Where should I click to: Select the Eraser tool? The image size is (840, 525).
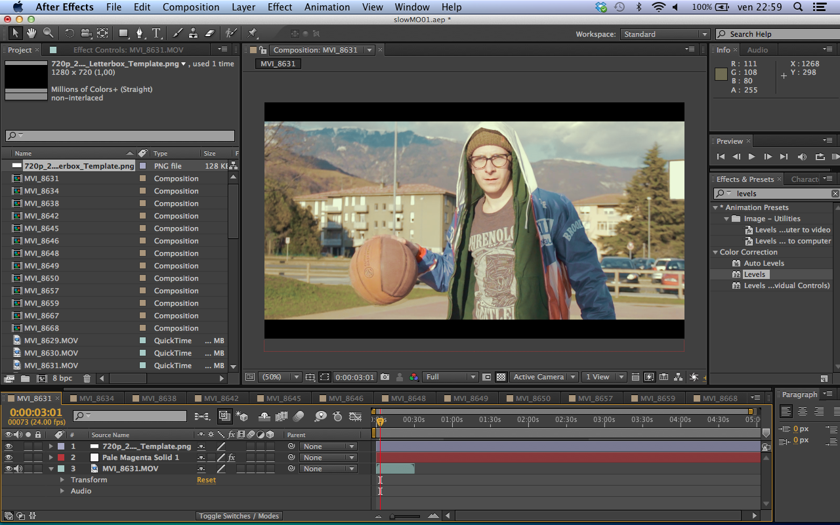pyautogui.click(x=210, y=33)
